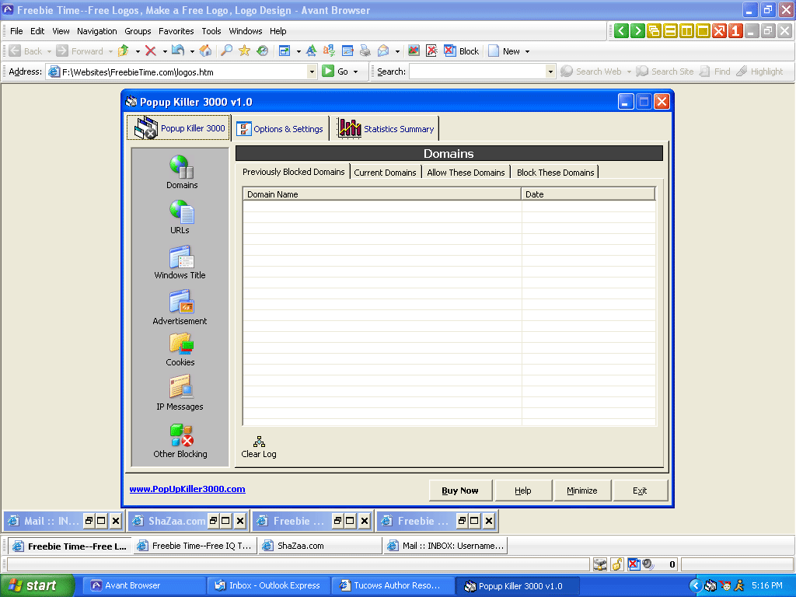Click the New page icon in toolbar

coord(494,51)
